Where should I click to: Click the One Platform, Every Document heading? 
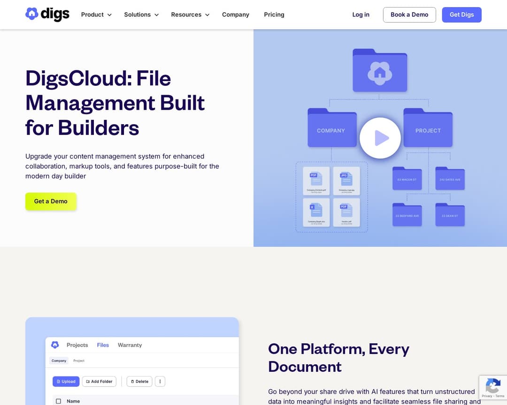point(338,358)
